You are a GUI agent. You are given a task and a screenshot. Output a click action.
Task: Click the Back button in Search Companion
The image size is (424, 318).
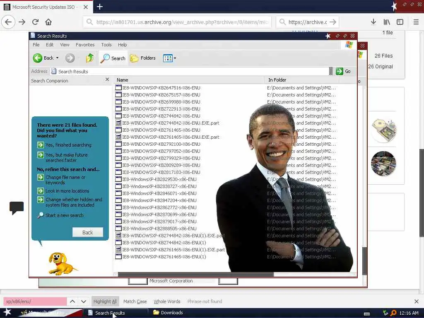point(88,232)
